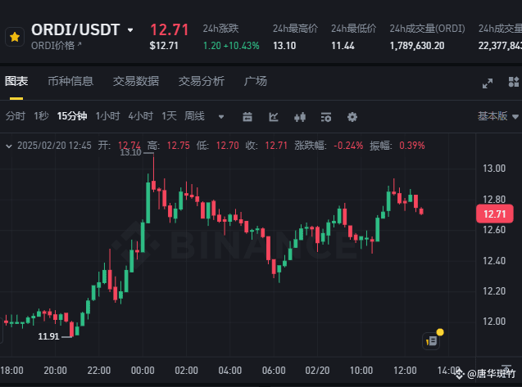Viewport: 522px width, 387px height.
Task: Collapse the OHLC info chevron
Action: 9,146
